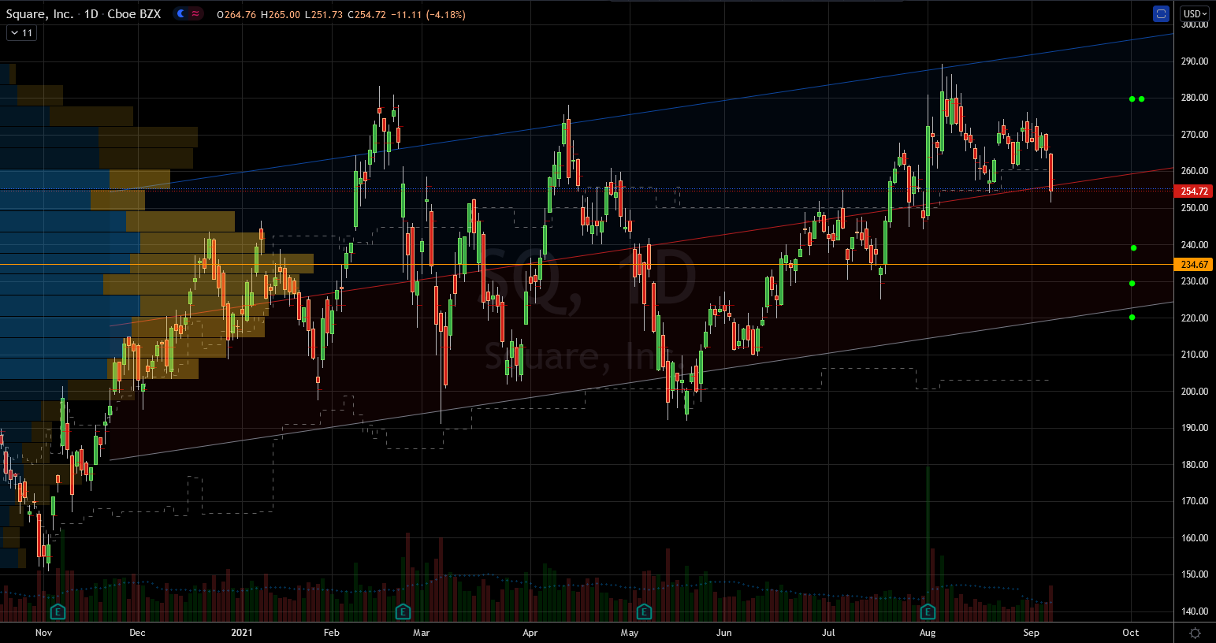Click the earnings marker near November
1216x643 pixels.
point(58,612)
